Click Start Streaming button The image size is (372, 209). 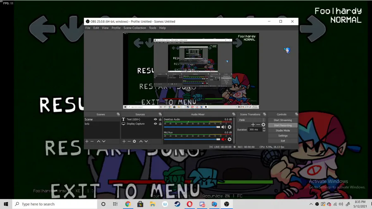click(x=283, y=120)
